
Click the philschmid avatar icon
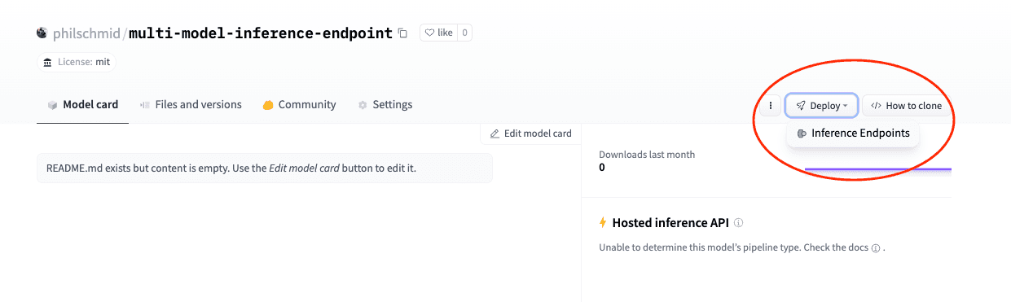point(42,33)
